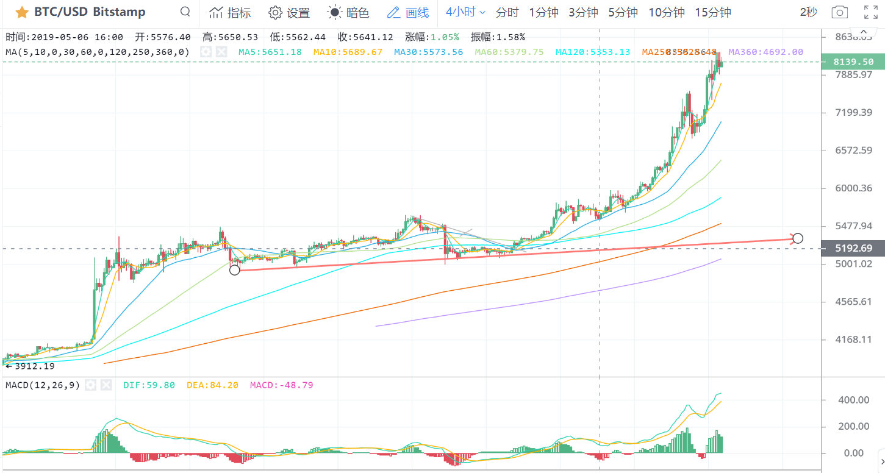The width and height of the screenshot is (885, 473).
Task: Select the 15分钟 timeframe
Action: [713, 12]
